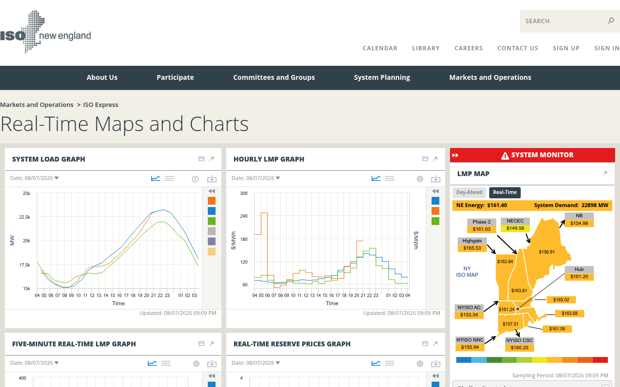The width and height of the screenshot is (620, 387).
Task: Collapse the Hourly LMP Graph legend
Action: [435, 191]
